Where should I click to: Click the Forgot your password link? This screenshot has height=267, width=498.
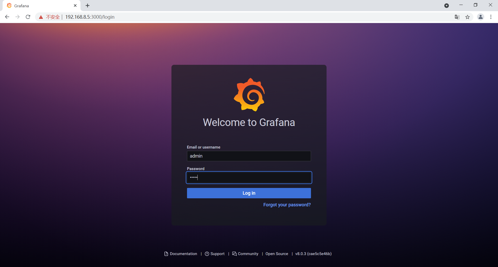point(287,205)
